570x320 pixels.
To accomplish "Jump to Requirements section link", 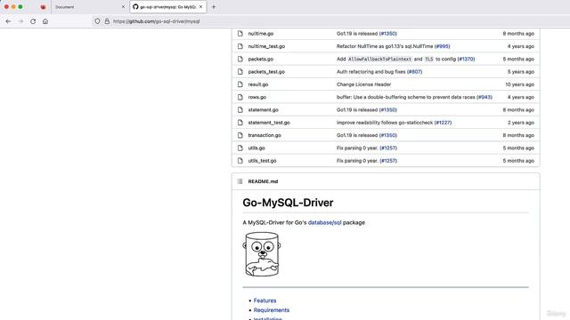I will (272, 310).
